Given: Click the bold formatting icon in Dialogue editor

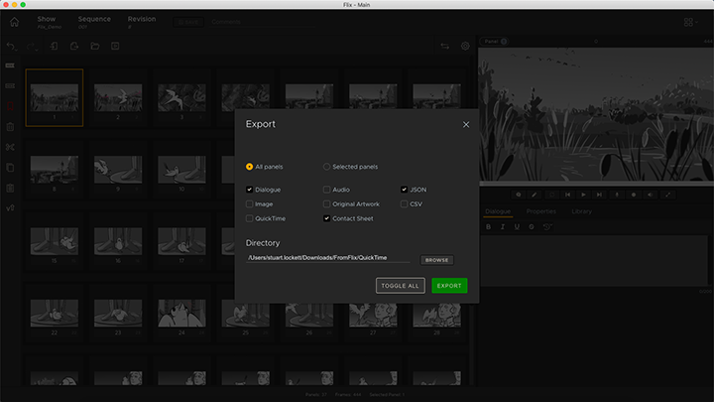Looking at the screenshot, I should coord(488,226).
